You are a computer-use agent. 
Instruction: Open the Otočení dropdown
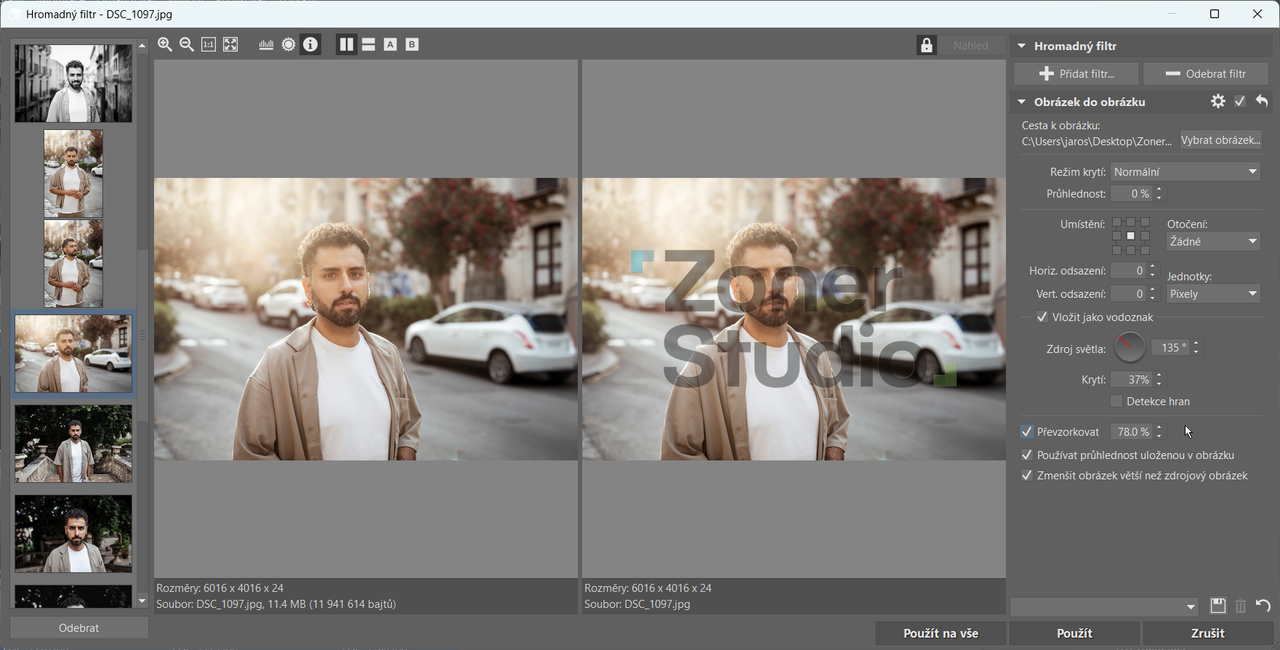[1212, 242]
